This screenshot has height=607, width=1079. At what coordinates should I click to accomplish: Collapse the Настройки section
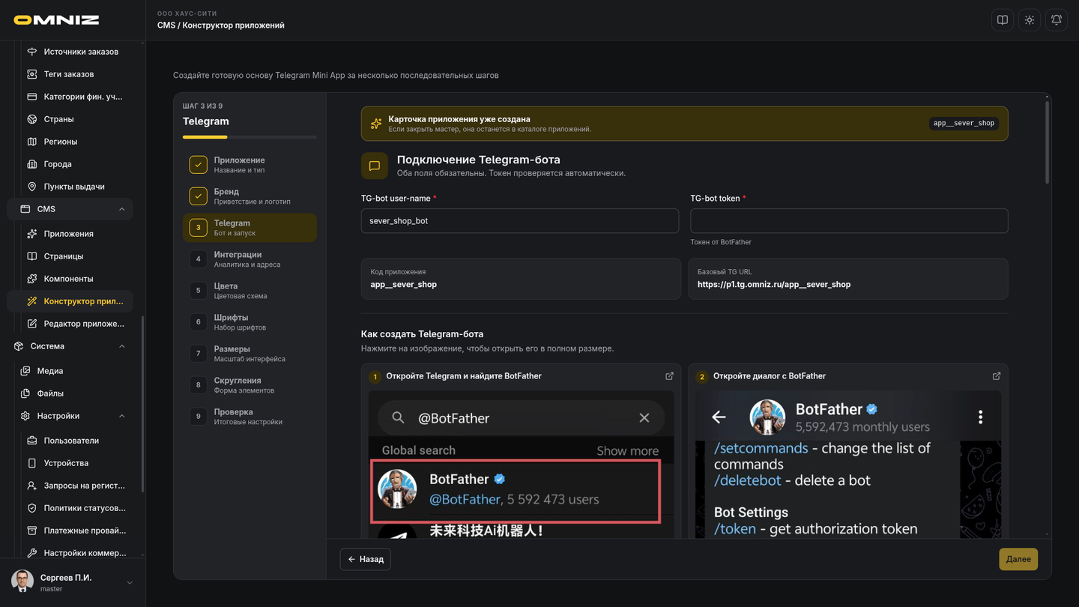click(x=122, y=416)
